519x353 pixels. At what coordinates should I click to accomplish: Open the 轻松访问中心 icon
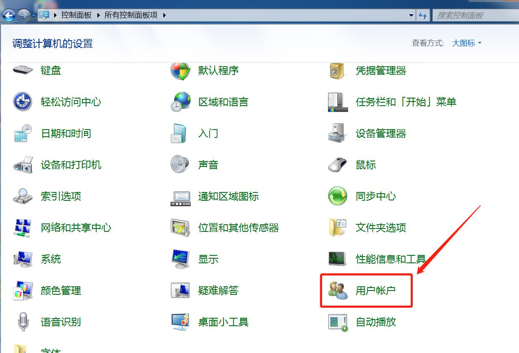[x=23, y=102]
